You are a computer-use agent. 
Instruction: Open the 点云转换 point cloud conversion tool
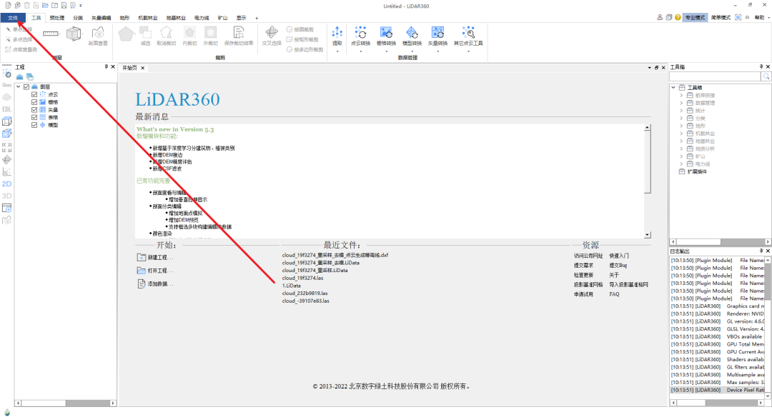(360, 36)
